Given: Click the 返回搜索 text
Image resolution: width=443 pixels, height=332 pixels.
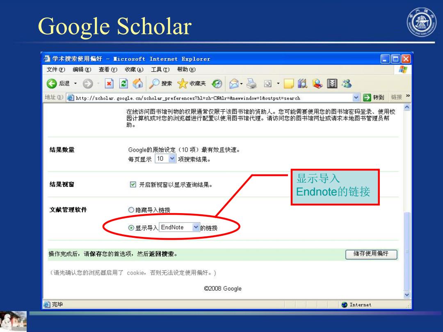Looking at the screenshot, I should 161,254.
